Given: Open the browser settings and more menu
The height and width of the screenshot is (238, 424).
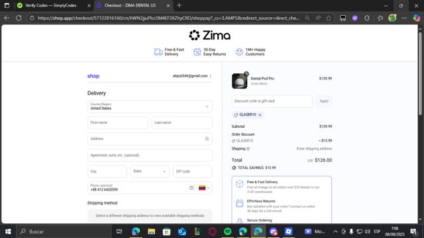Looking at the screenshot, I should pos(404,18).
